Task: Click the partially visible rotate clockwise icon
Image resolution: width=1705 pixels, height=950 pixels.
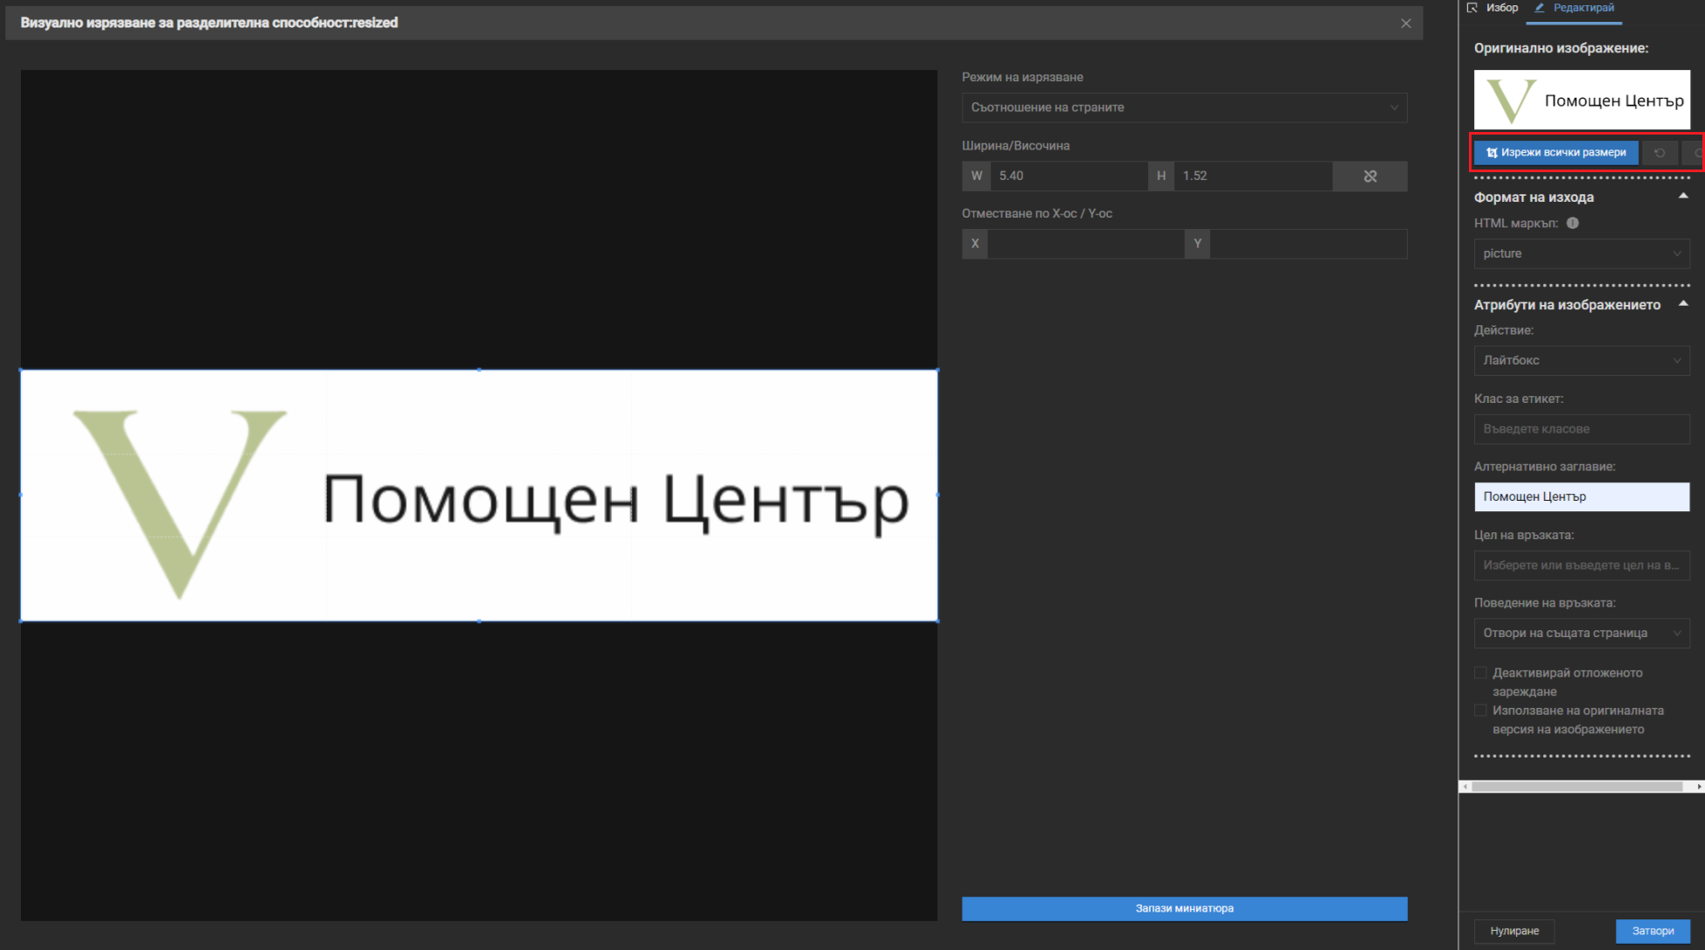Action: tap(1696, 153)
